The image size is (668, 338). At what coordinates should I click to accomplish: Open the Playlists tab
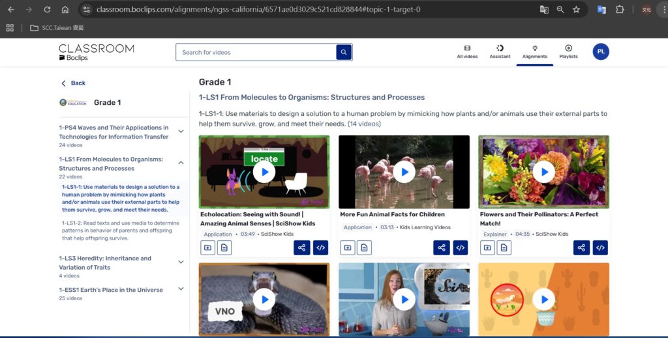[568, 52]
